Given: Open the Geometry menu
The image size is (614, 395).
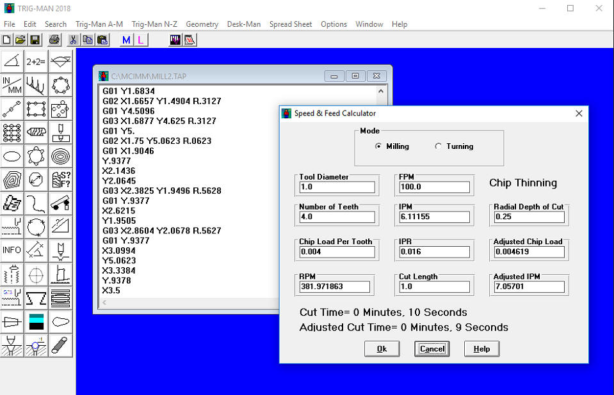Looking at the screenshot, I should pos(202,24).
